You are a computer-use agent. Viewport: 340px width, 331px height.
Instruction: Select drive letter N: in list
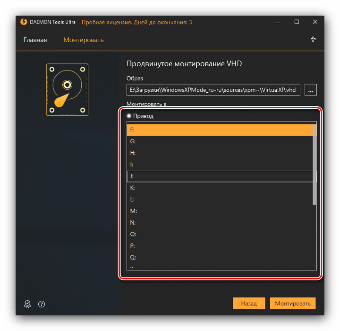220,223
